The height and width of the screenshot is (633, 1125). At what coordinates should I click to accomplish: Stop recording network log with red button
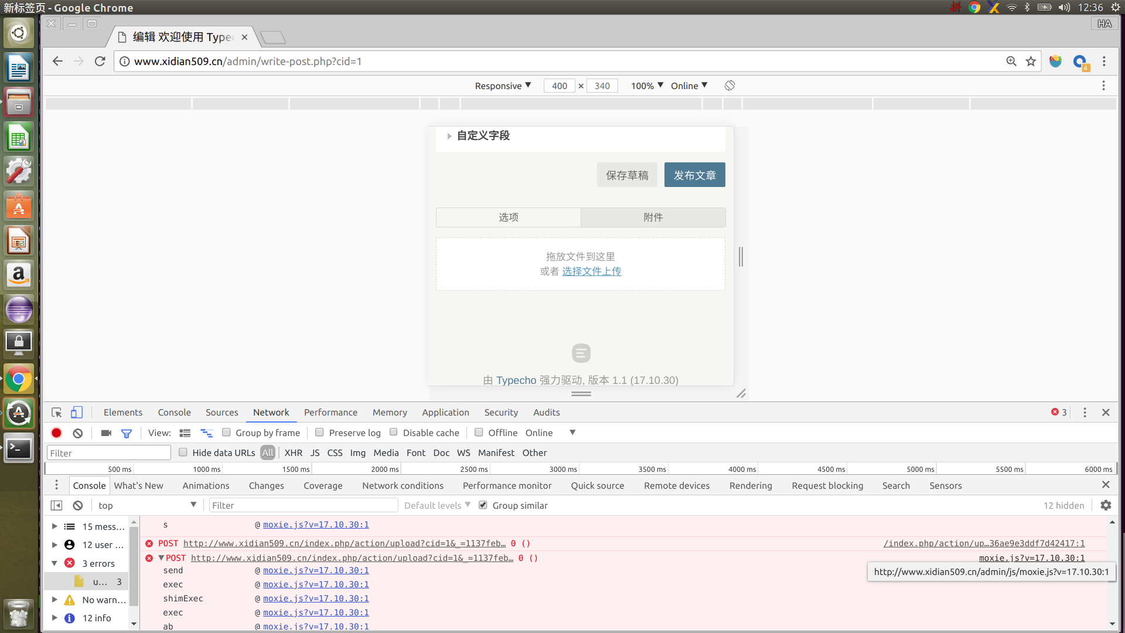[56, 433]
